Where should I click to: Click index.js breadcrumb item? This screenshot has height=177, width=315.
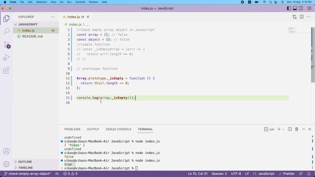point(75,25)
